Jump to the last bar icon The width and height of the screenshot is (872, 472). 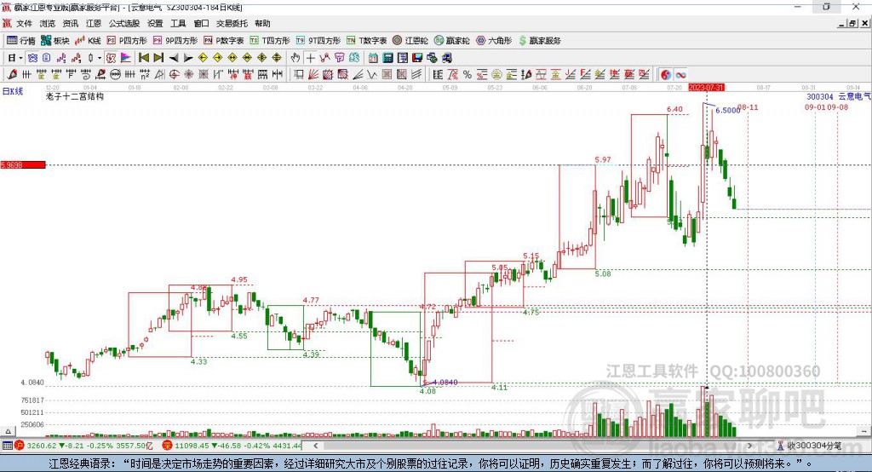point(158,58)
